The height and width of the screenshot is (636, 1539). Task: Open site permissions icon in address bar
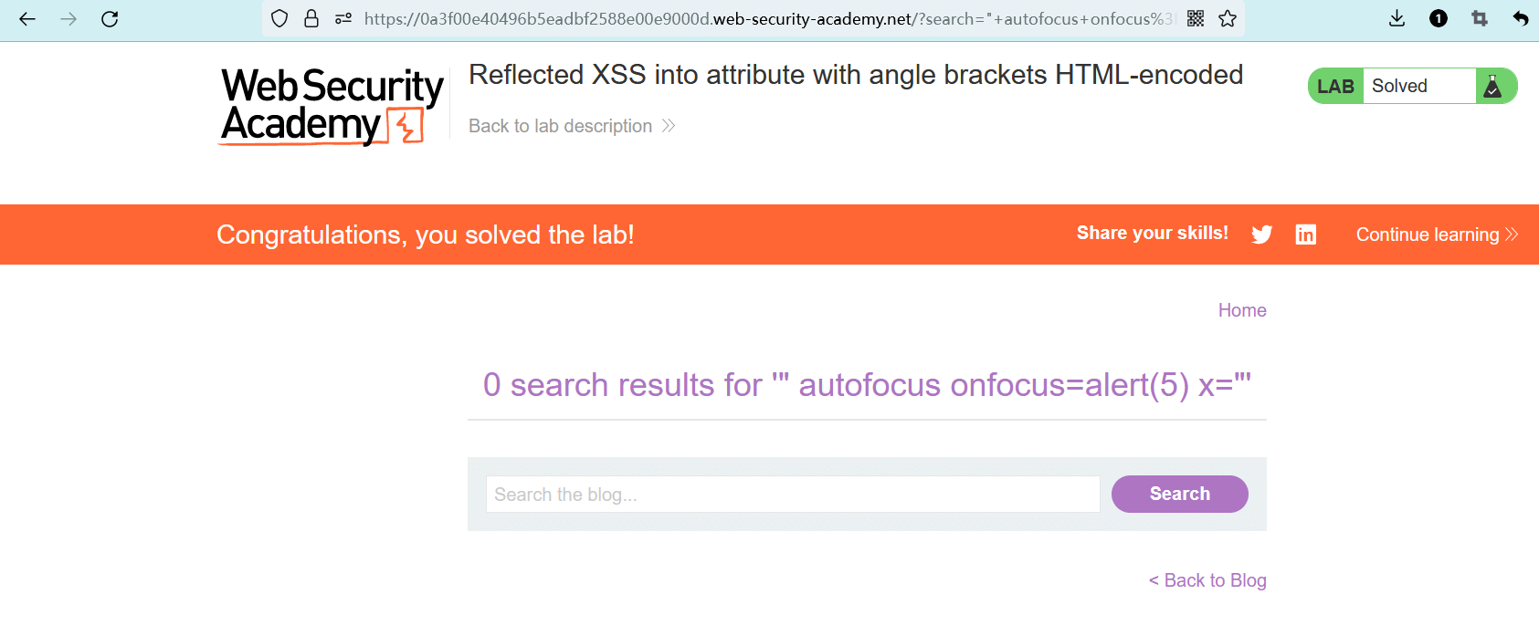[343, 18]
